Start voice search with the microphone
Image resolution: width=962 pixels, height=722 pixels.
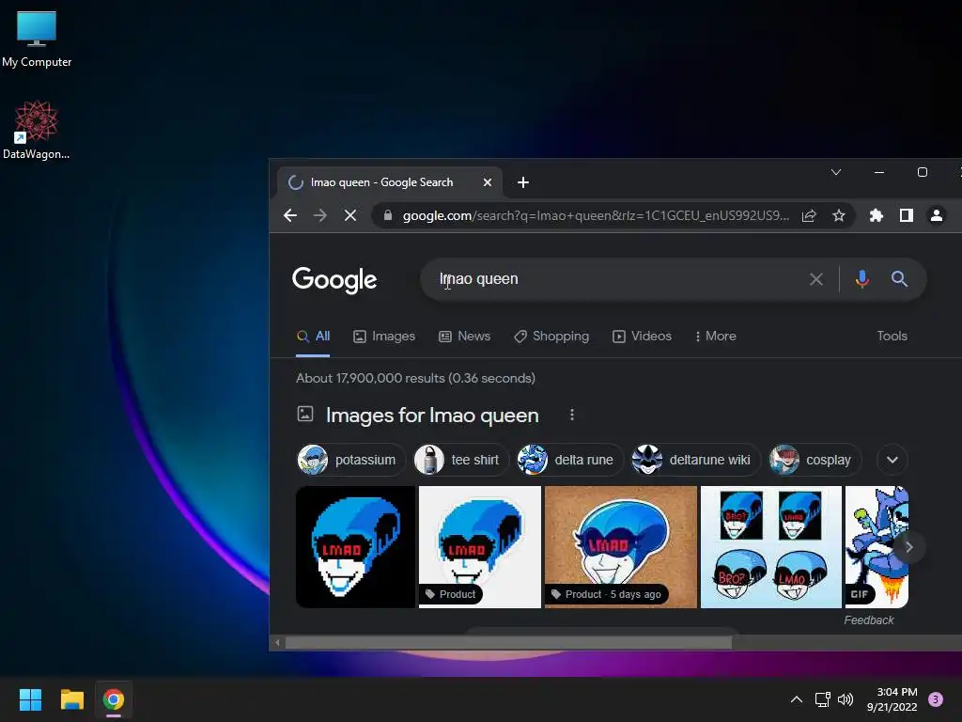pyautogui.click(x=862, y=279)
